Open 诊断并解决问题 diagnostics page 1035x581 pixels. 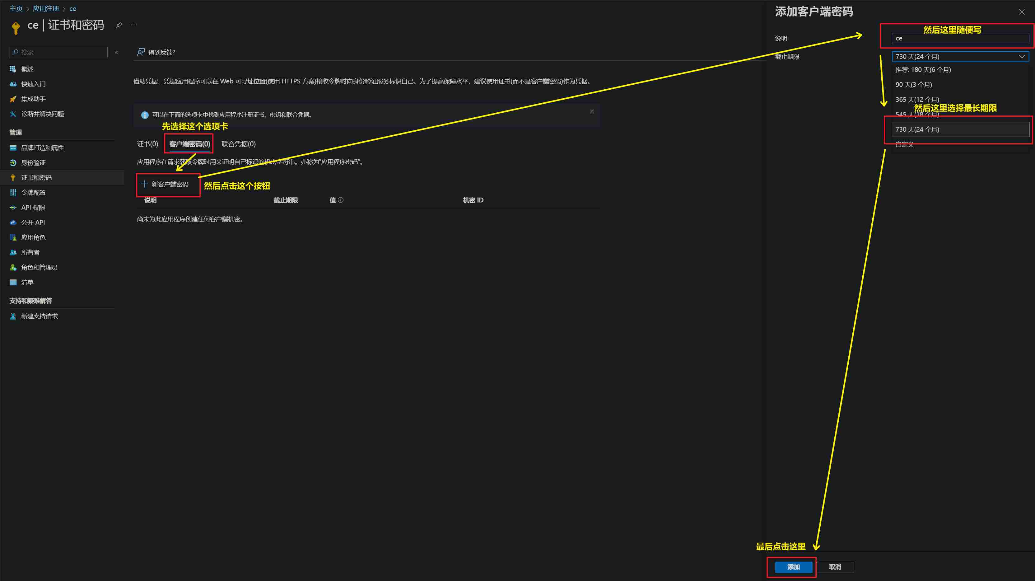click(x=42, y=114)
